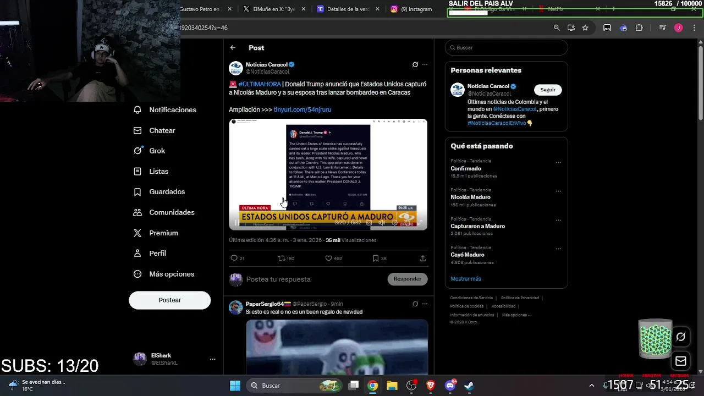This screenshot has width=704, height=396.
Task: Click the Responder button
Action: [408, 279]
